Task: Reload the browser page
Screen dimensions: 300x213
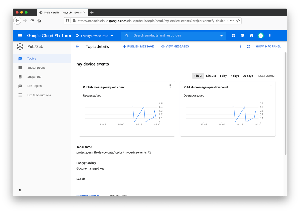Action: pos(32,21)
